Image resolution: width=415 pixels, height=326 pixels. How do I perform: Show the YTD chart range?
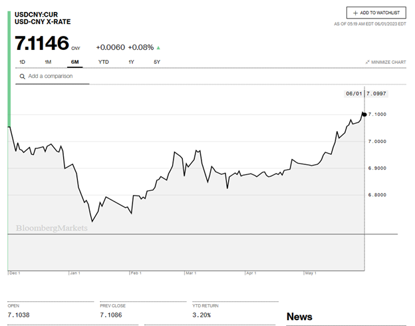coord(104,62)
